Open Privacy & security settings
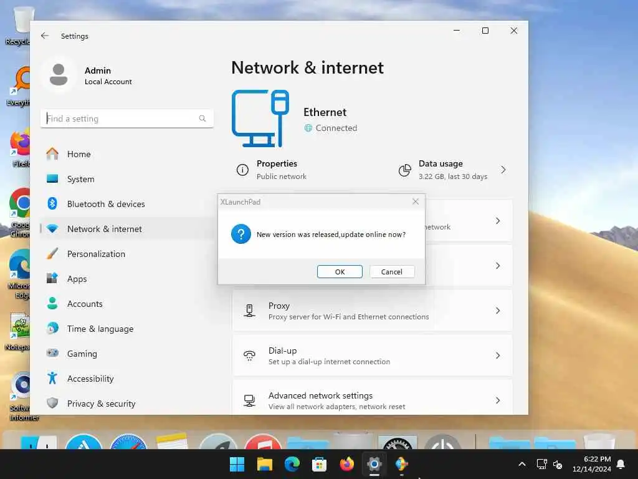Viewport: 638px width, 479px height. coord(127,404)
